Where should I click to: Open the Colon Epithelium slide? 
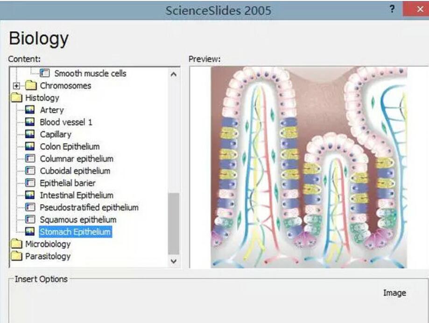(x=70, y=146)
